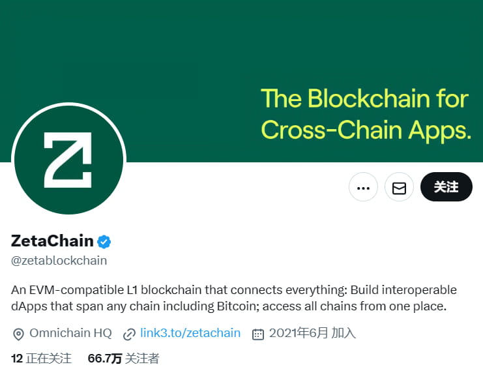This screenshot has height=369, width=483.
Task: Open the link3.to/zetachain link
Action: click(x=190, y=333)
